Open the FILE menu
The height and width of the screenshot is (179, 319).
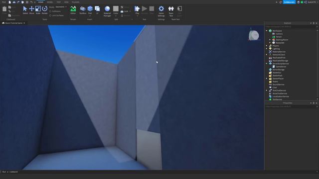tap(4, 2)
